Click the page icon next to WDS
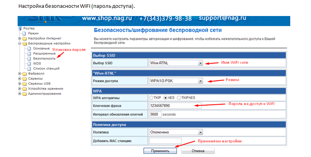 (x=29, y=63)
